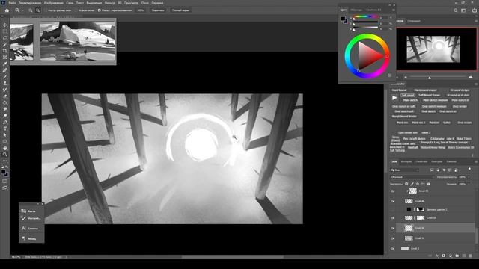
Task: Choose the Calligraphy brush preset
Action: point(437,139)
